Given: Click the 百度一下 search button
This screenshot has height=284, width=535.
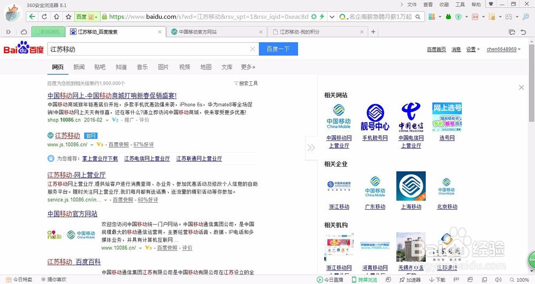Looking at the screenshot, I should [x=278, y=49].
